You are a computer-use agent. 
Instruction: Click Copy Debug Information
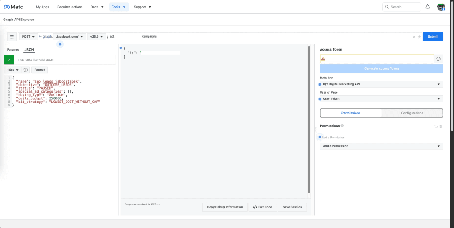tap(225, 207)
